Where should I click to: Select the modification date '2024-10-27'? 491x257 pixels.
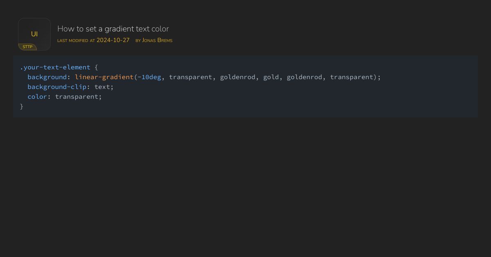click(x=113, y=40)
